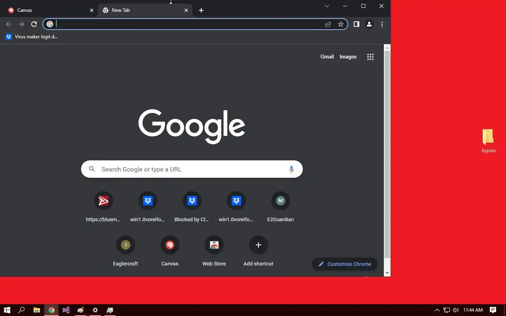
Task: Open a new tab with the plus button
Action: pyautogui.click(x=201, y=10)
